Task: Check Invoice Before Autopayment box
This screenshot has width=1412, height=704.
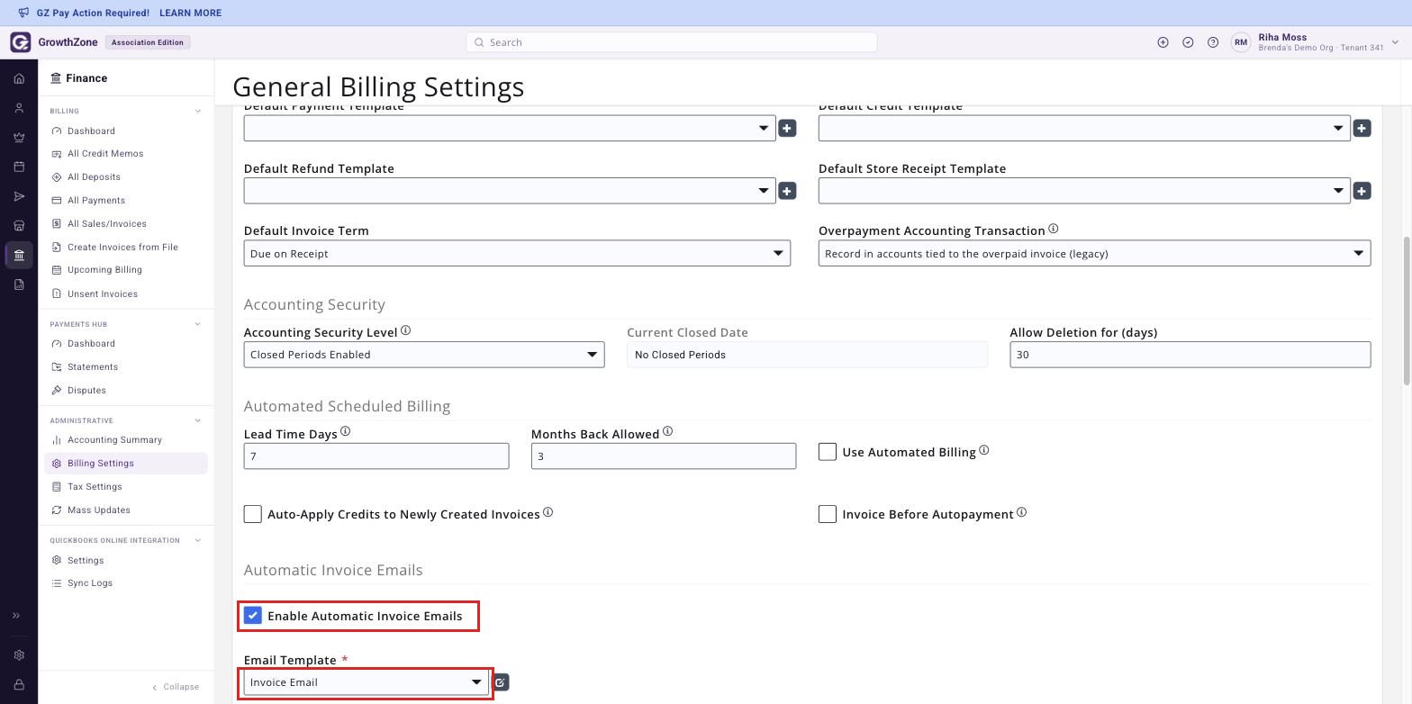Action: coord(828,514)
